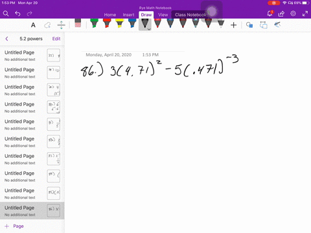
Task: Activate Insert Space tool
Action: point(62,25)
